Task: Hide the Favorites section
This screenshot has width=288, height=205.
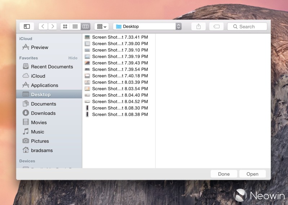Action: click(73, 58)
